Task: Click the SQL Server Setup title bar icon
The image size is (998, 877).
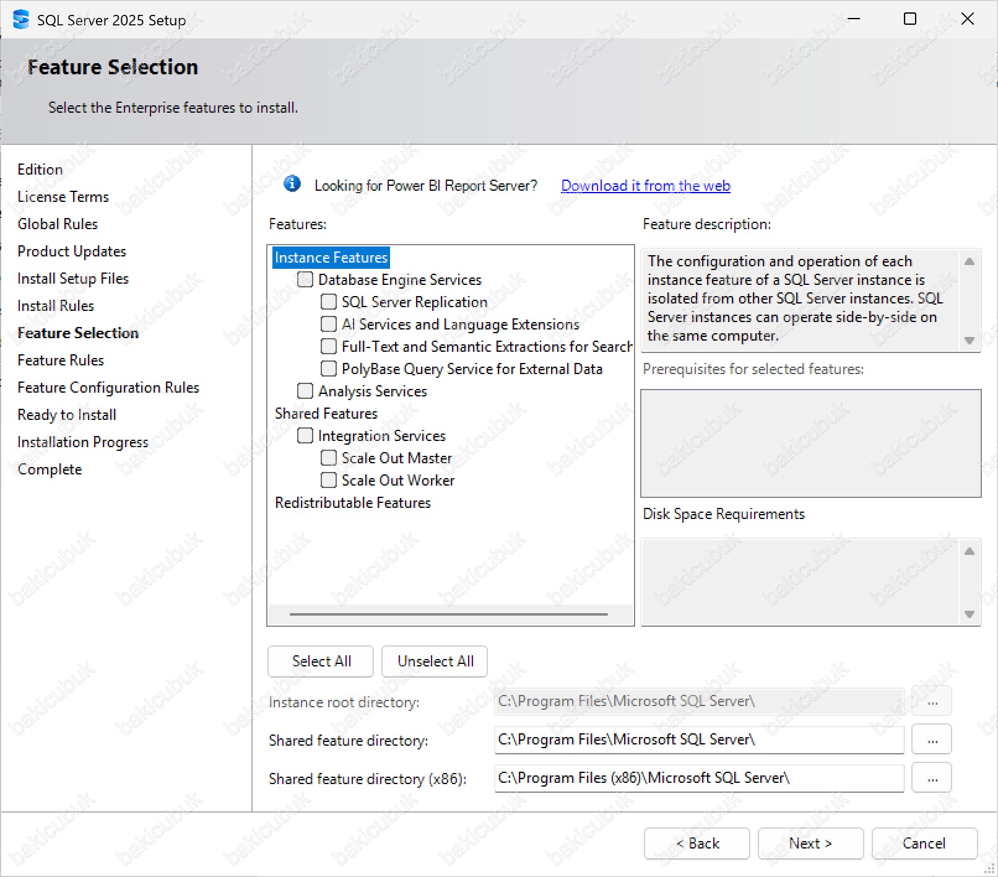Action: pos(20,20)
